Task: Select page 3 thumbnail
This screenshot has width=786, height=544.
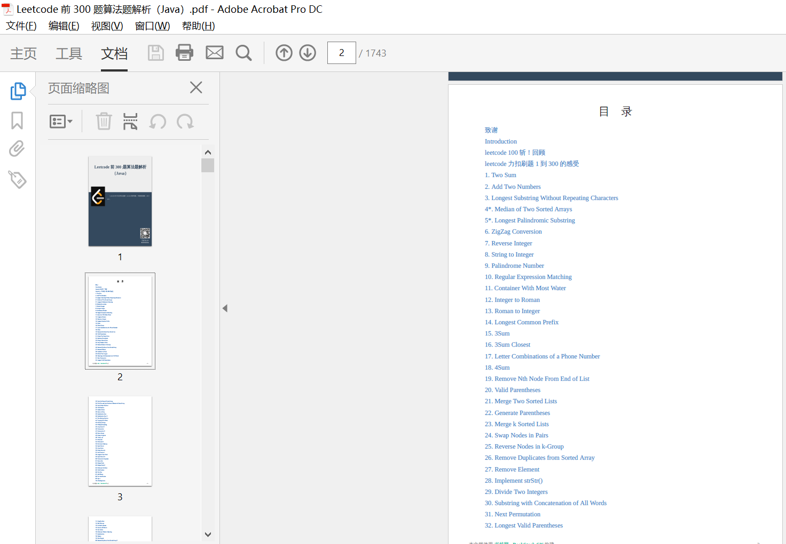Action: coord(120,441)
